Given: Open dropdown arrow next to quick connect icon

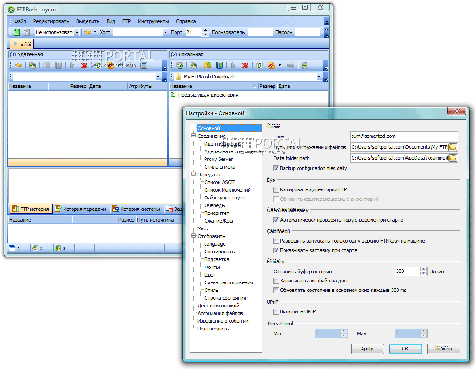Looking at the screenshot, I should pyautogui.click(x=95, y=32).
